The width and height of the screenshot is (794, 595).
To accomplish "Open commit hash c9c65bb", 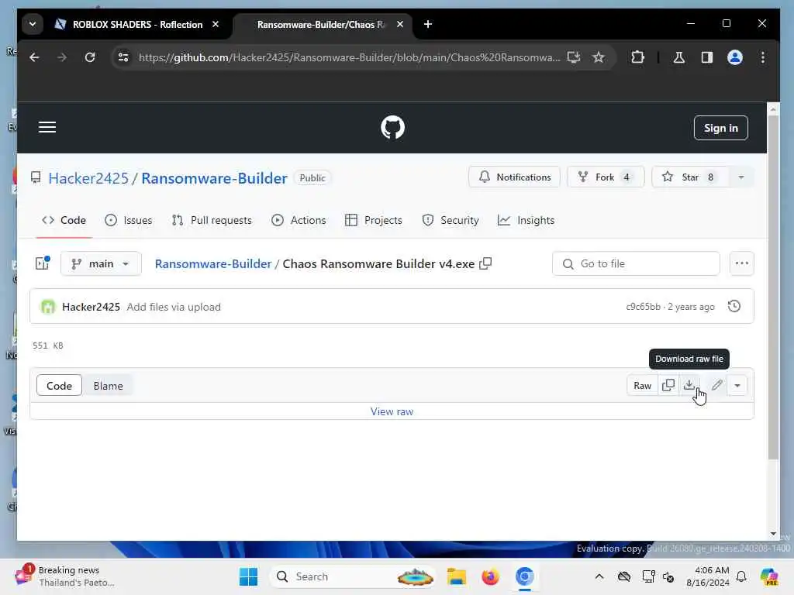I will [643, 307].
